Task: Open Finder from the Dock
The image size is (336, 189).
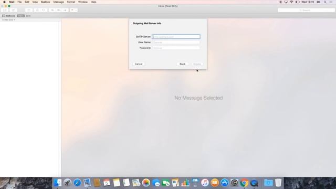Action: click(57, 183)
